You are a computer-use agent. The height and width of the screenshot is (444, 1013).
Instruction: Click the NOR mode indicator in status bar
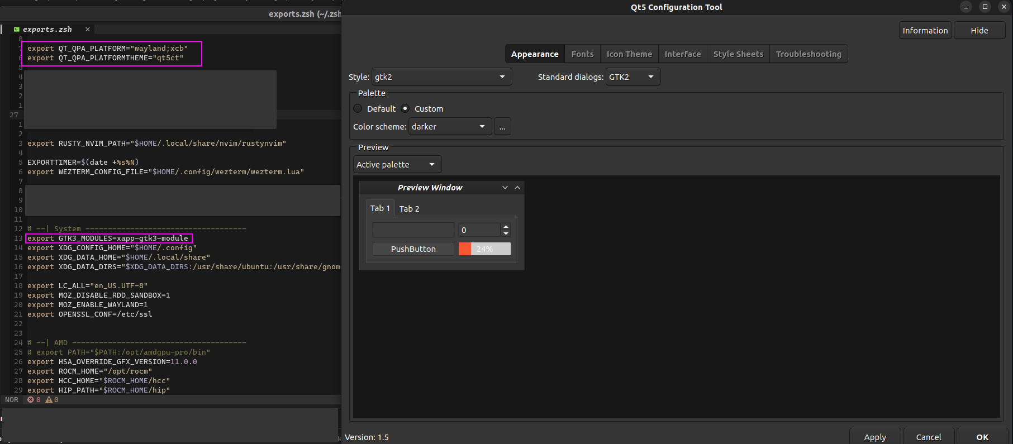click(x=12, y=400)
